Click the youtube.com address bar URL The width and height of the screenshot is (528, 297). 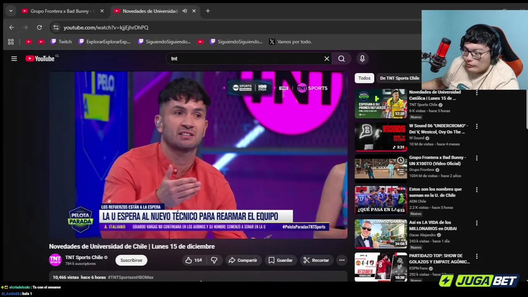tap(106, 28)
